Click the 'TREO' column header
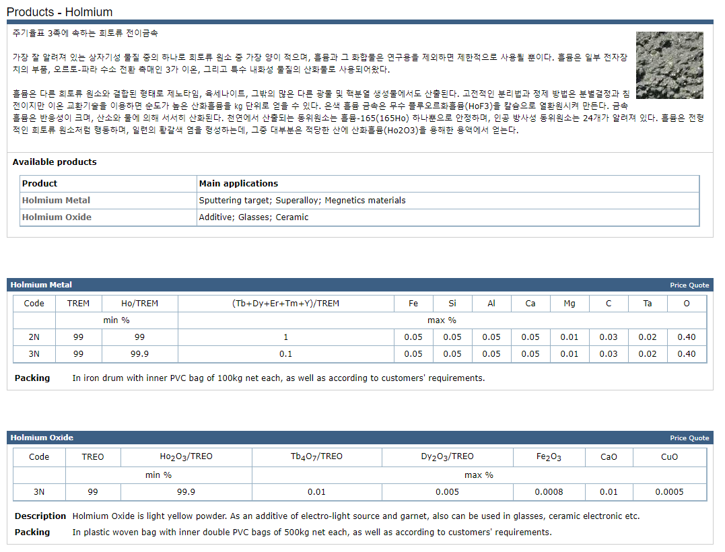This screenshot has width=725, height=552. coord(93,457)
